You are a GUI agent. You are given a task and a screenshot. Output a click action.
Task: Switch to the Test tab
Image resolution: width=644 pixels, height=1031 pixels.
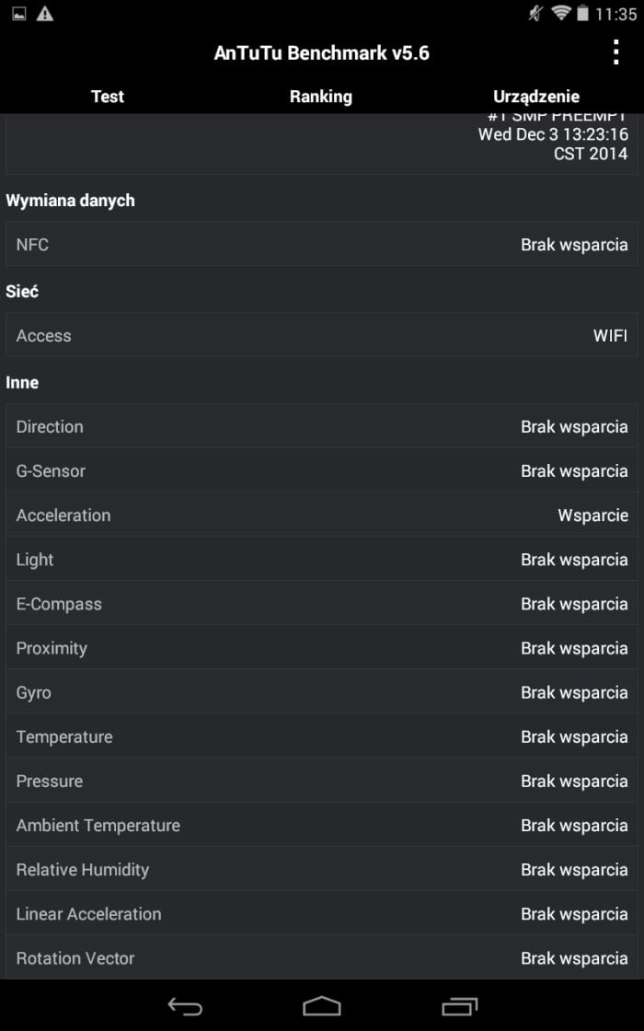pos(107,96)
